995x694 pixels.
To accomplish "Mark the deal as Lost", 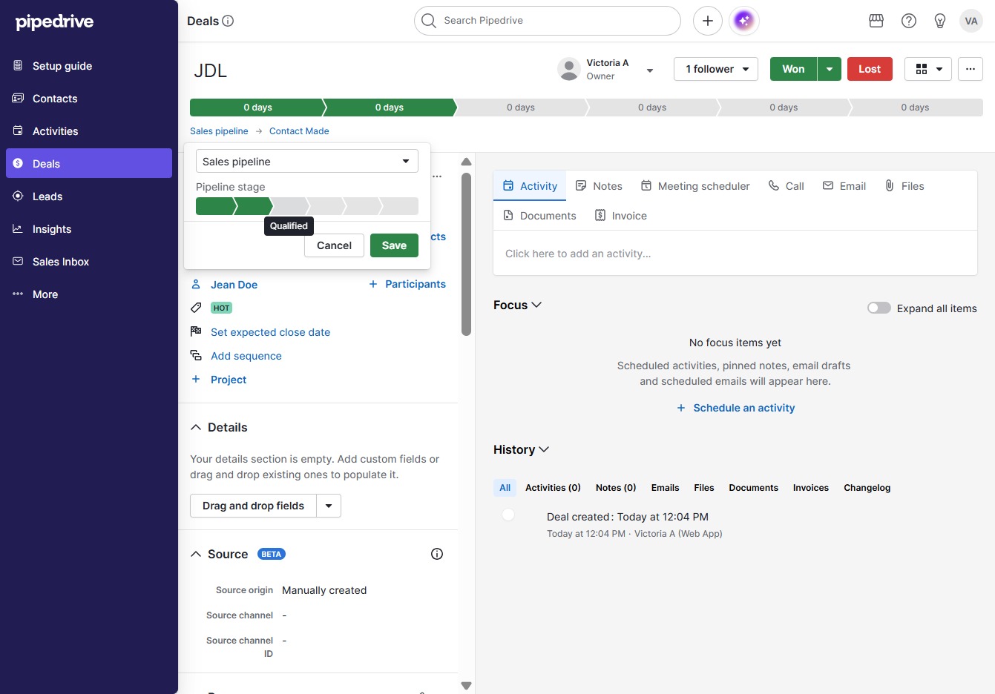I will pos(870,69).
